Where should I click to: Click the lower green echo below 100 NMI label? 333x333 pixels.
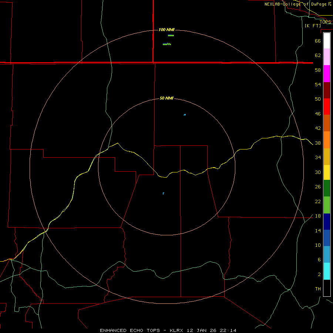pyautogui.click(x=167, y=44)
